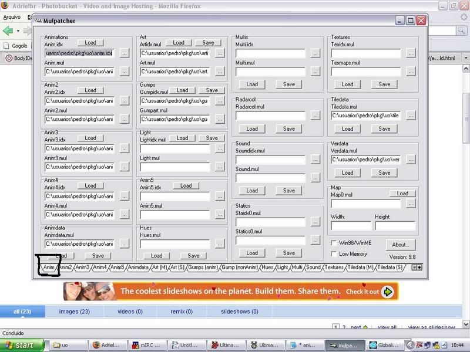
Task: Browse for the Anim.idx file
Action: (x=124, y=53)
